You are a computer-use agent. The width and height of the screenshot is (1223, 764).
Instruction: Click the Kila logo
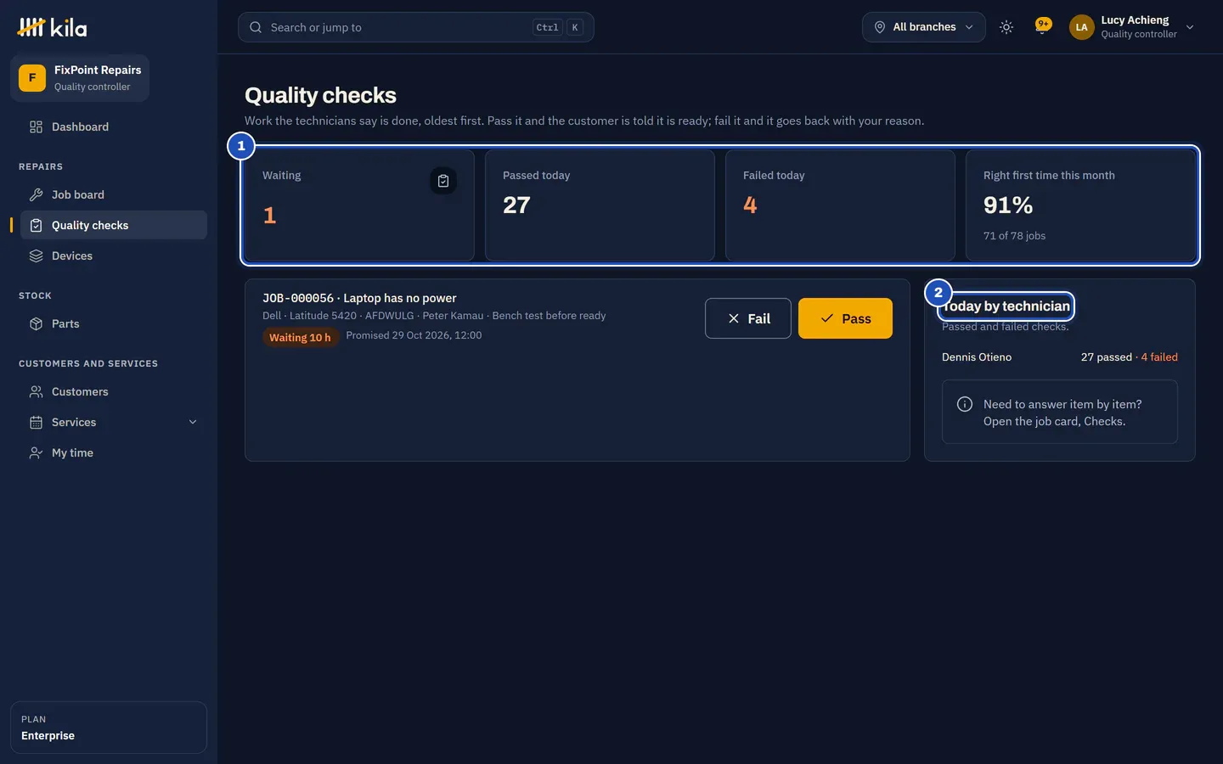pyautogui.click(x=52, y=27)
